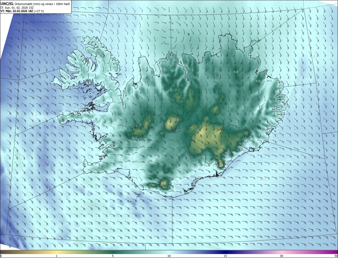Viewport: 338px width, 258px height.
Task: Click the legend tick labeled 10
Action: (169, 256)
